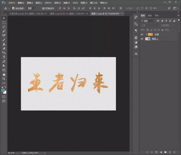Select the Brush tool
This screenshot has width=181, height=155.
click(4, 40)
